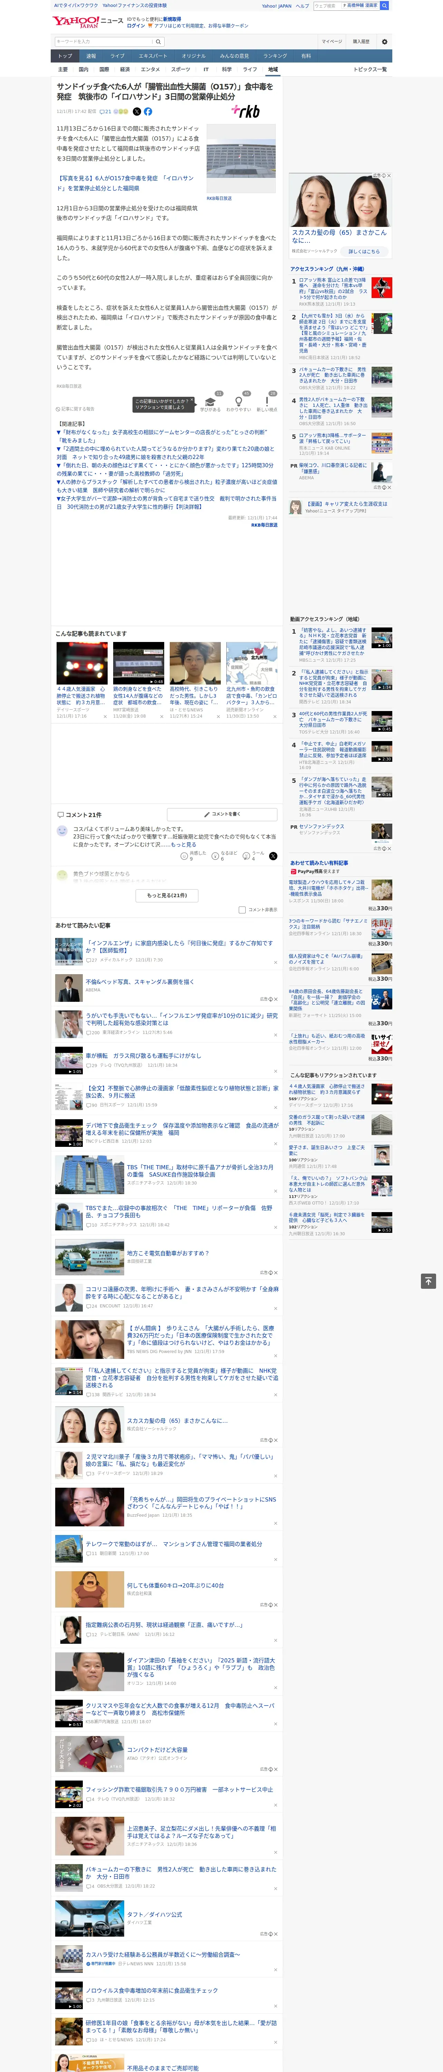Click the ログイン link in the header
The width and height of the screenshot is (443, 2072).
(136, 26)
